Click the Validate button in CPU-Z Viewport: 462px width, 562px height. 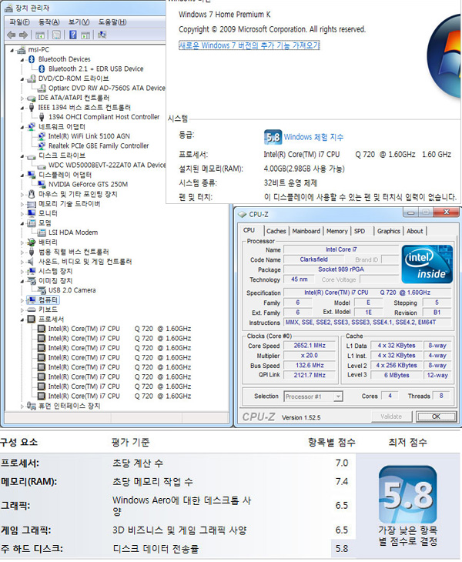click(x=391, y=416)
